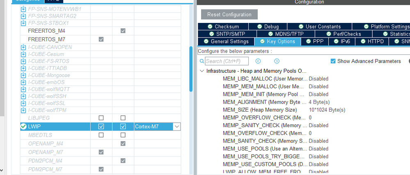Uncheck LWIP first core checkbox
The image size is (410, 175).
101,127
